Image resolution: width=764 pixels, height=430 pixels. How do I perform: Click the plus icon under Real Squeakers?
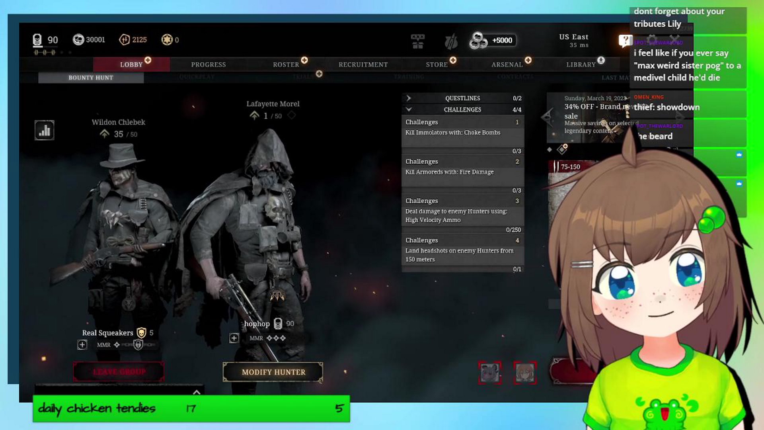point(82,345)
